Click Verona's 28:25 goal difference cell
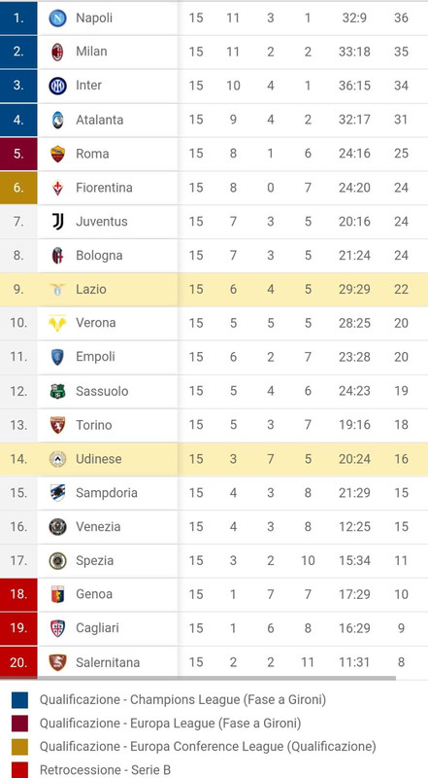 click(x=354, y=323)
